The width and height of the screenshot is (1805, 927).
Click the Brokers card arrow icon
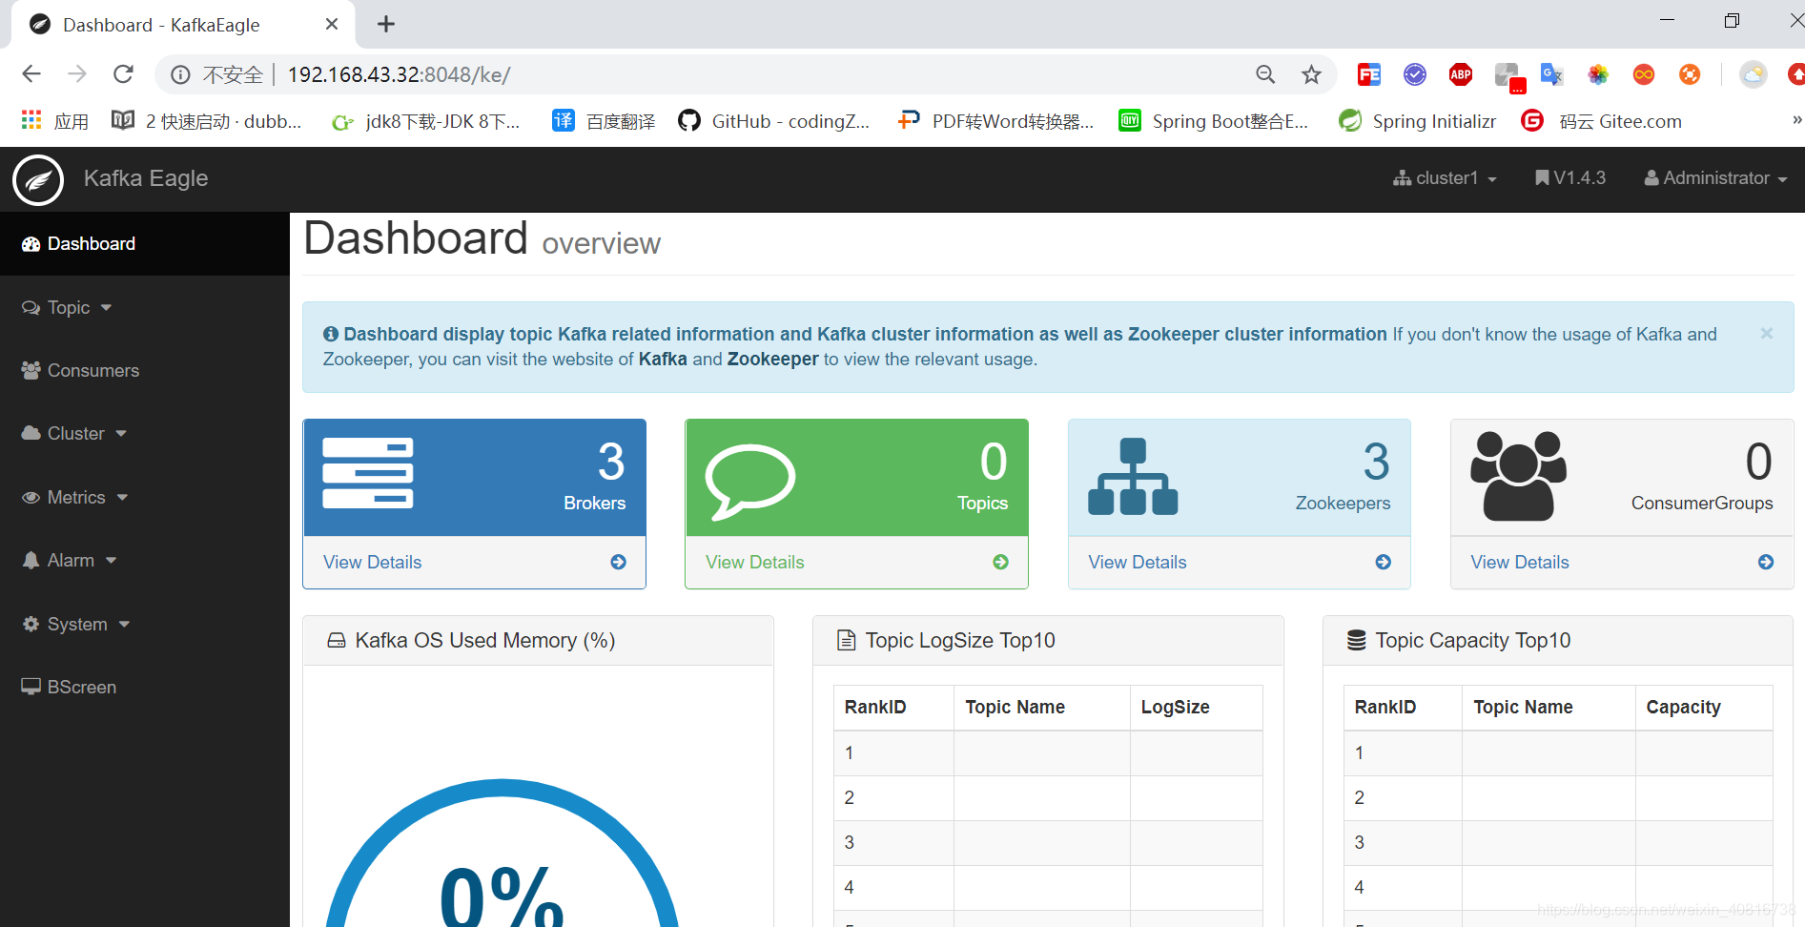click(619, 563)
